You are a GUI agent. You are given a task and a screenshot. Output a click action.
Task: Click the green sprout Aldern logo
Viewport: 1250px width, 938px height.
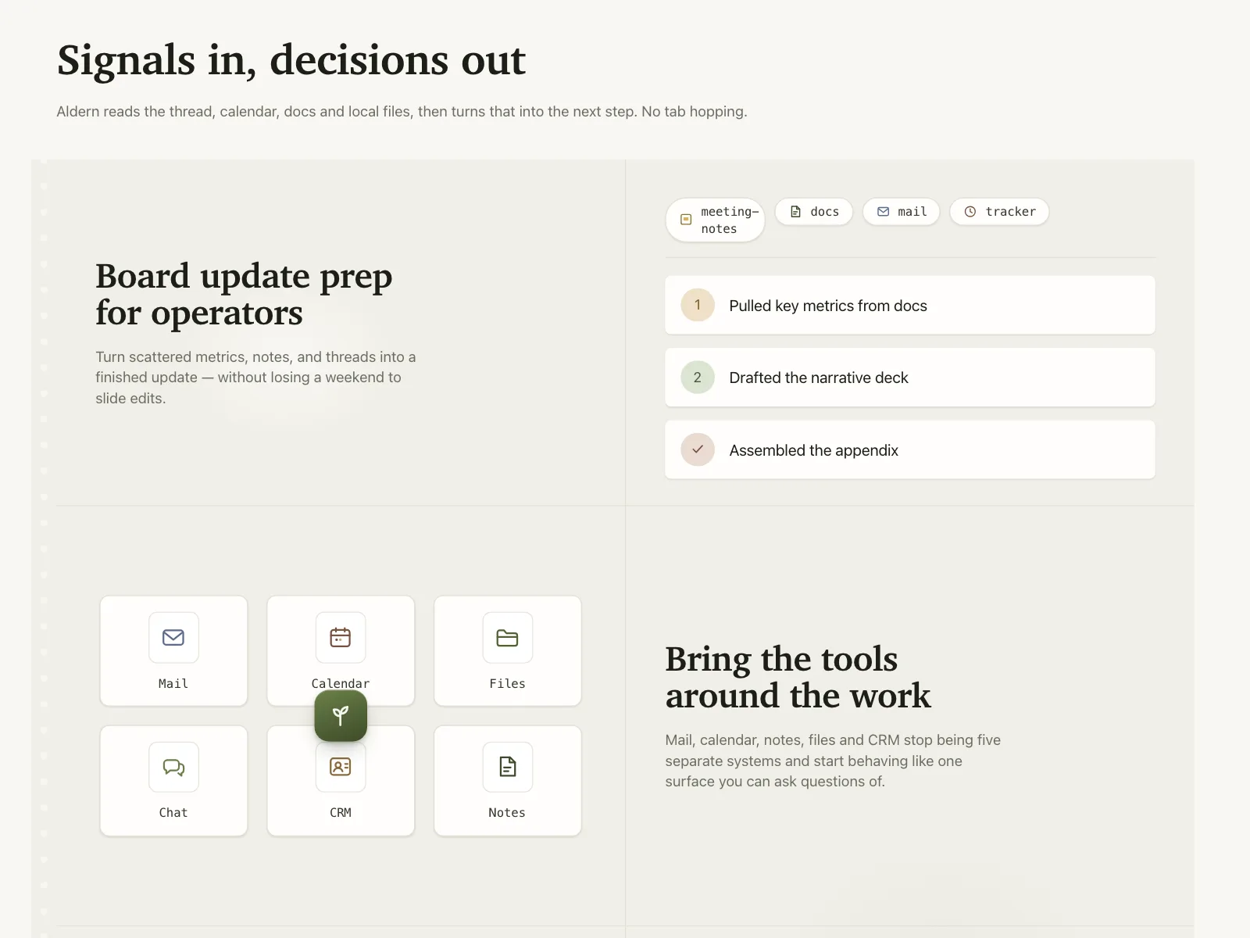[x=341, y=715]
